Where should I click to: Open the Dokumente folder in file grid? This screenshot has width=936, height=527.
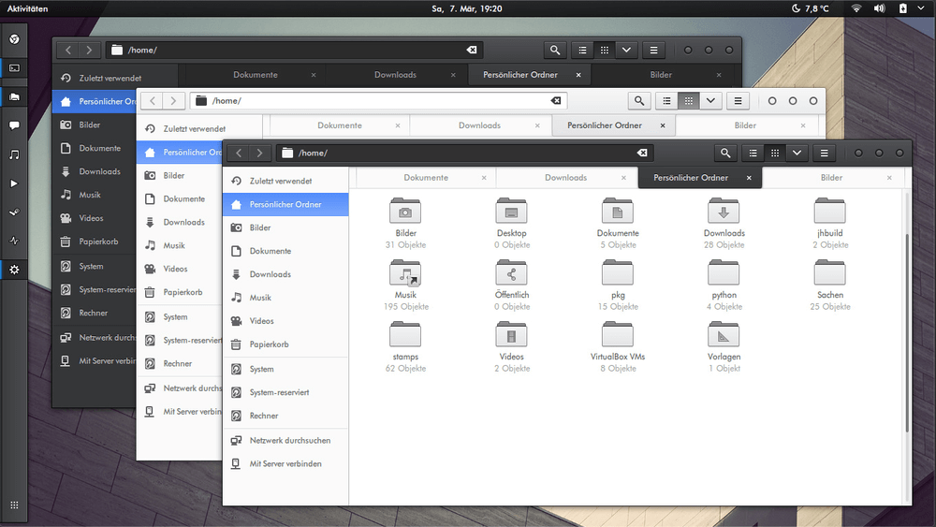(618, 212)
